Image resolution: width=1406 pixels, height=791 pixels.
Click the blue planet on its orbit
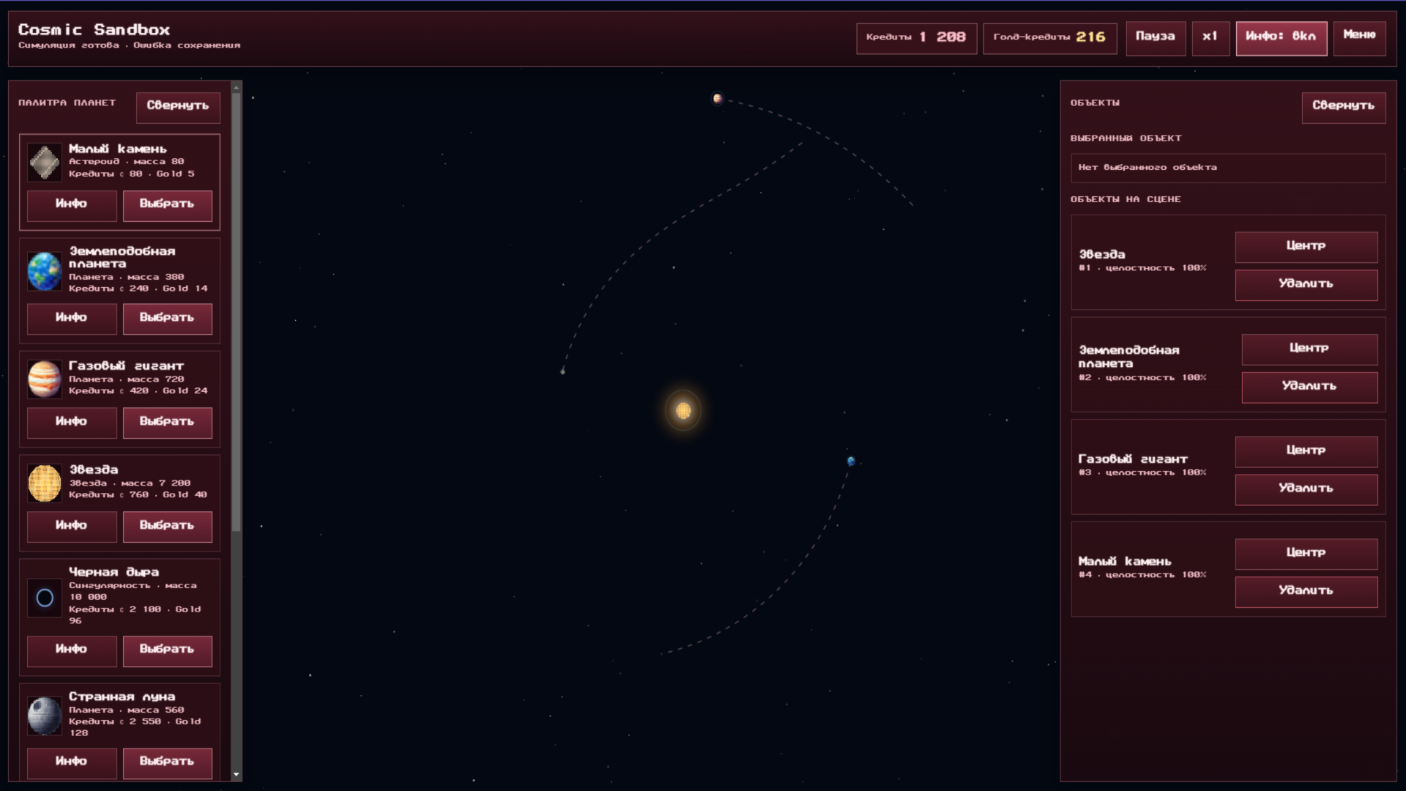(x=851, y=461)
